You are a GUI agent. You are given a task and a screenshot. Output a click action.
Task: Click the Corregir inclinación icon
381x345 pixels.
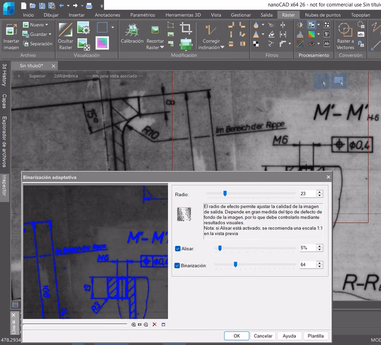tap(210, 29)
